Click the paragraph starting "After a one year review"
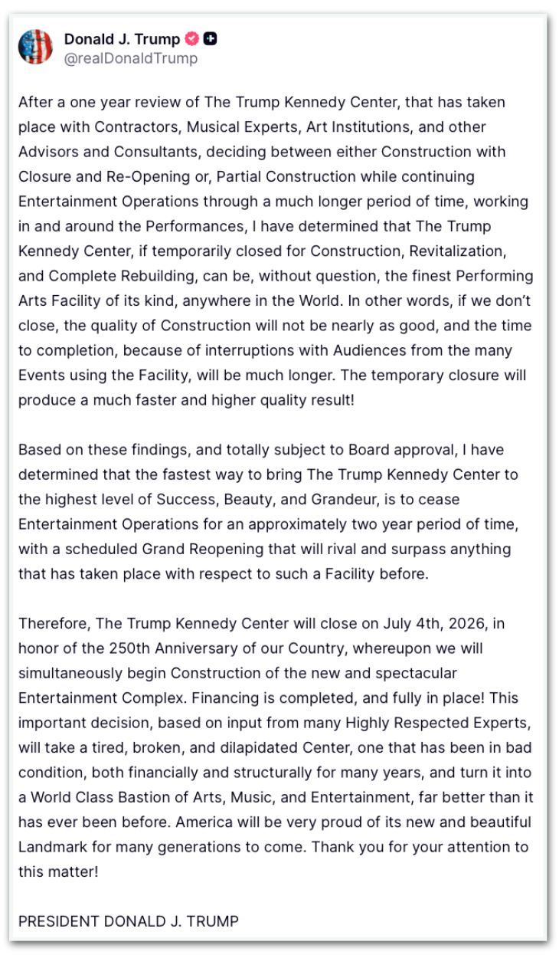This screenshot has height=955, width=559. [276, 251]
